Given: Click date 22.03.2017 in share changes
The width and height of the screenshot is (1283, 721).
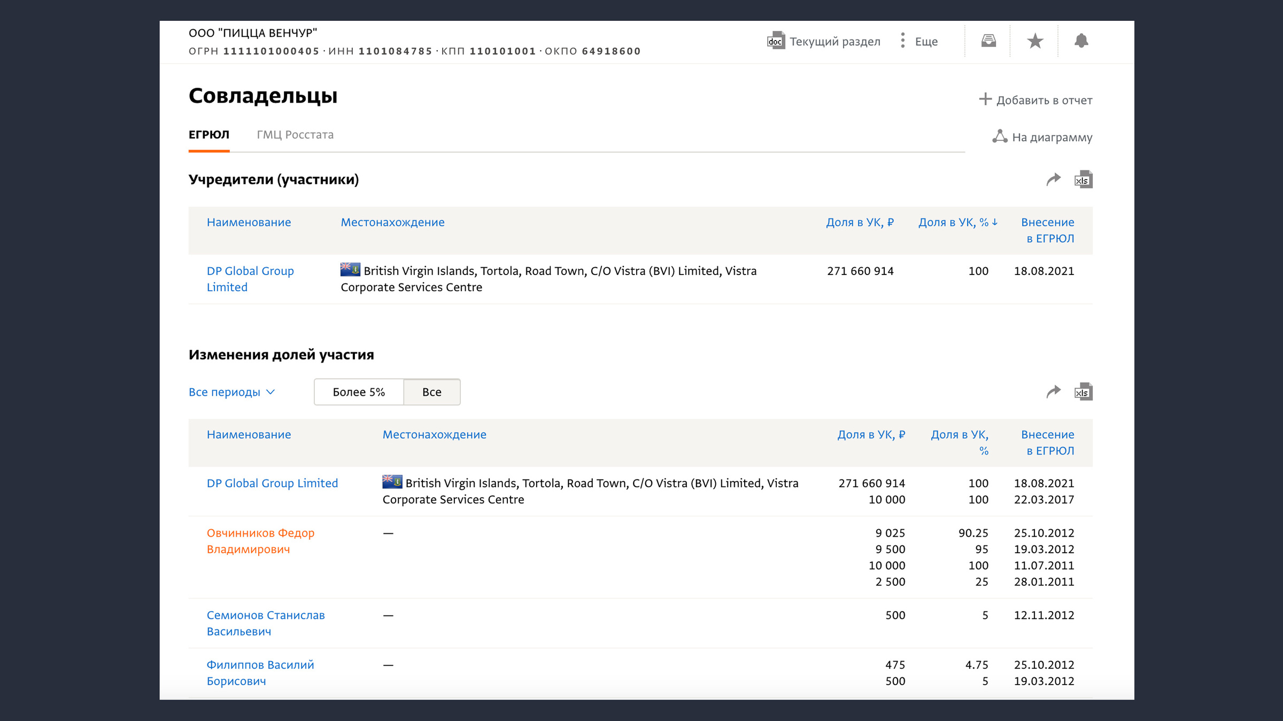Looking at the screenshot, I should pyautogui.click(x=1044, y=499).
